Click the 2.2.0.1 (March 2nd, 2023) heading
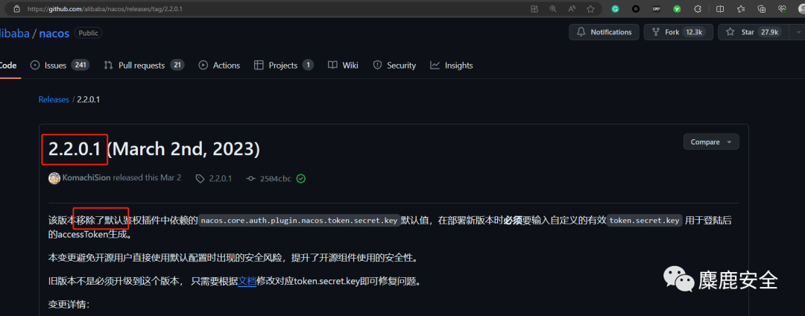805x316 pixels. tap(154, 149)
